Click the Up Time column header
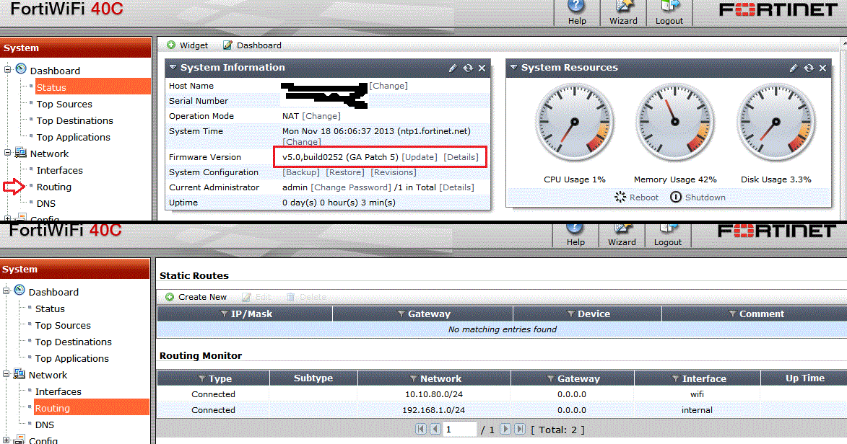Image resolution: width=847 pixels, height=444 pixels. (804, 378)
